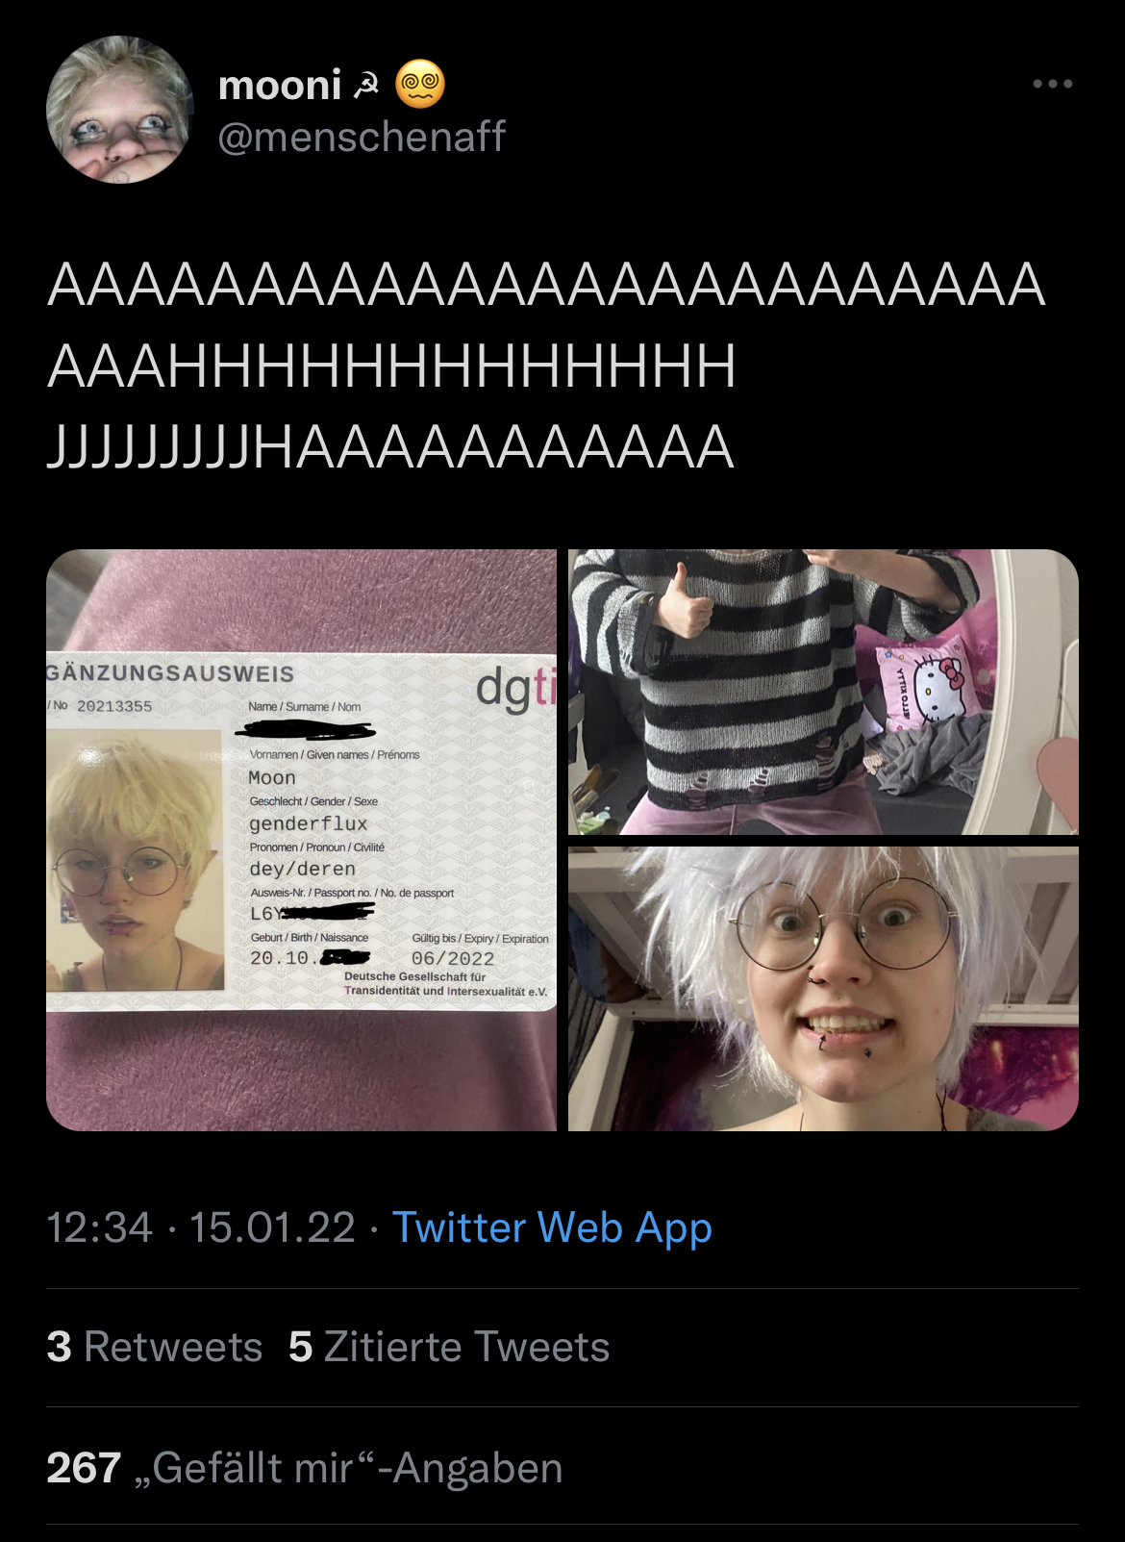This screenshot has height=1542, width=1125.
Task: Open the Twitter Web App source link
Action: [553, 1227]
